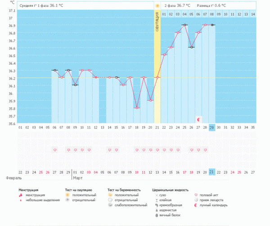Select highlighted cycle day 29 on axis

[212, 128]
